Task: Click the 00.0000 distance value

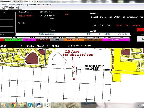Action: tap(55, 46)
